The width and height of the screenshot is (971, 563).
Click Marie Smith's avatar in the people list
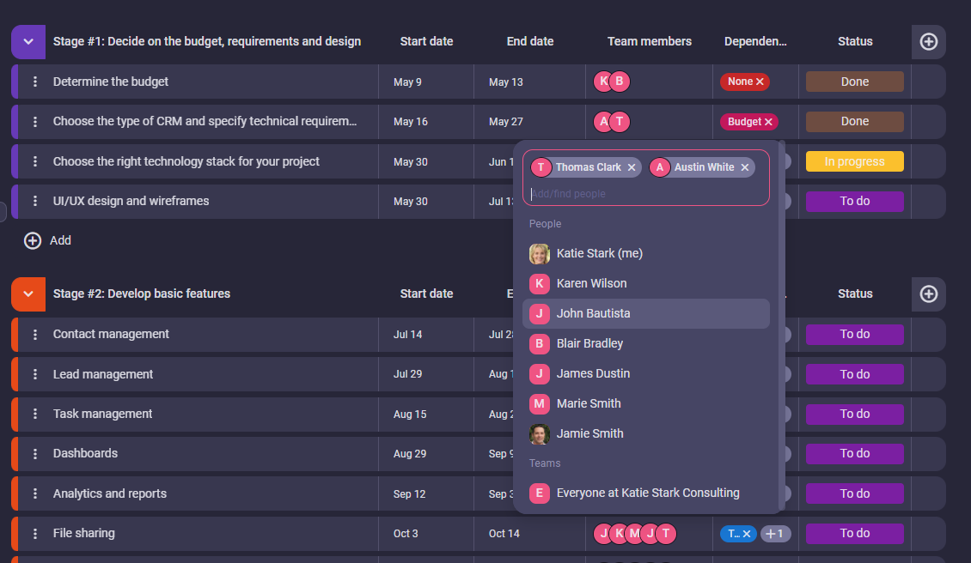tap(539, 403)
